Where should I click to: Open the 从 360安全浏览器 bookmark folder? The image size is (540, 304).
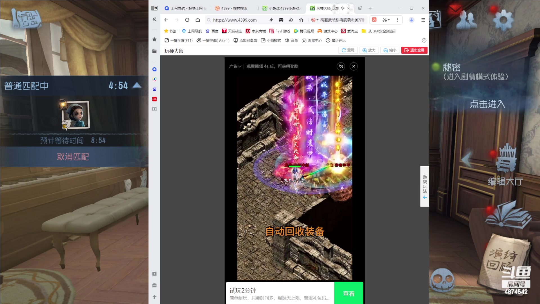coord(379,31)
